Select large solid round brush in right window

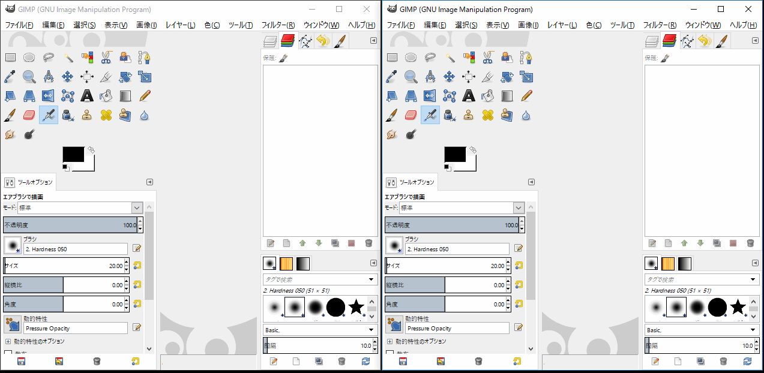[717, 307]
